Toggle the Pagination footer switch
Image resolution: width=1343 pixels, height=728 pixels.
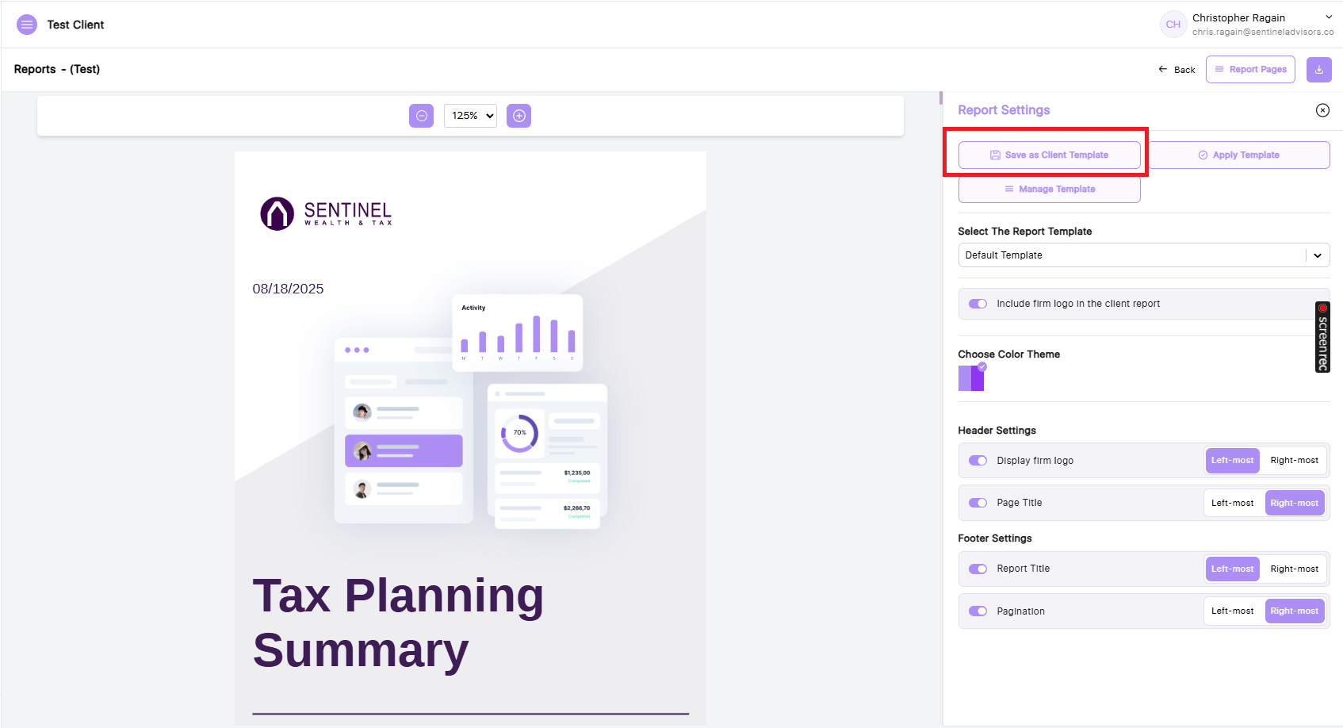pyautogui.click(x=978, y=611)
